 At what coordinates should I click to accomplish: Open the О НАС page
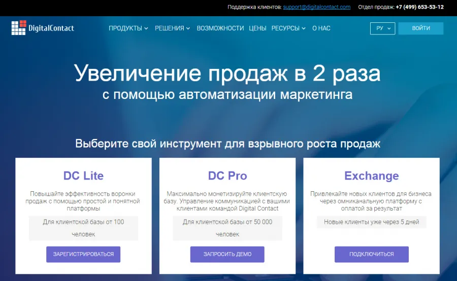(x=321, y=28)
